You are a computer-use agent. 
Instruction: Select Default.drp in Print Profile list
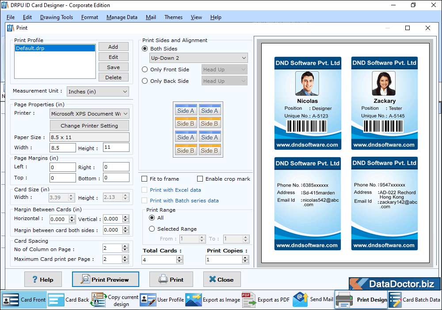coord(55,48)
